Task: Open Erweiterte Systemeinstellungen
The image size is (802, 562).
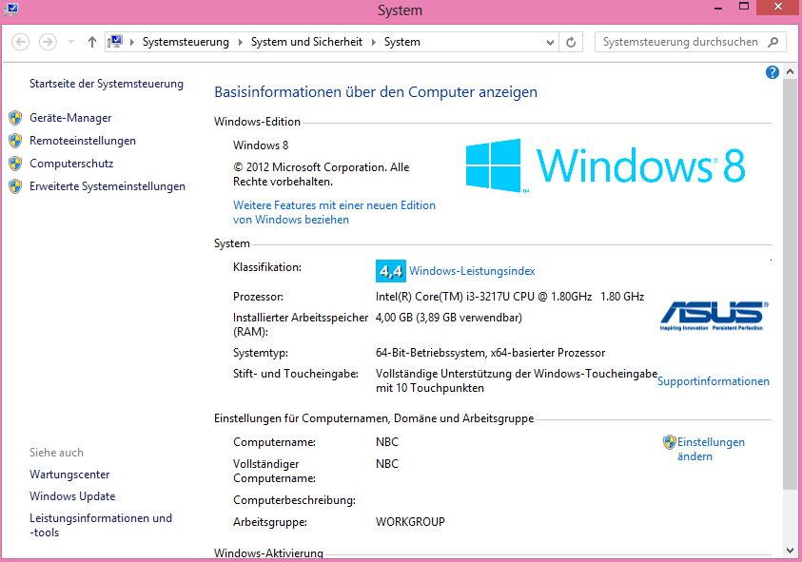Action: pyautogui.click(x=108, y=186)
